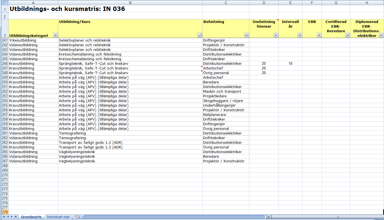Click value 10 in Intervall år column
The width and height of the screenshot is (384, 220).
tap(290, 63)
